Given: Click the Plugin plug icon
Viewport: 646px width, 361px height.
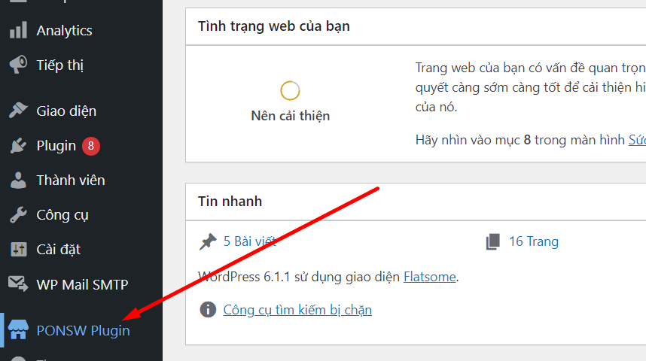Looking at the screenshot, I should pos(18,145).
